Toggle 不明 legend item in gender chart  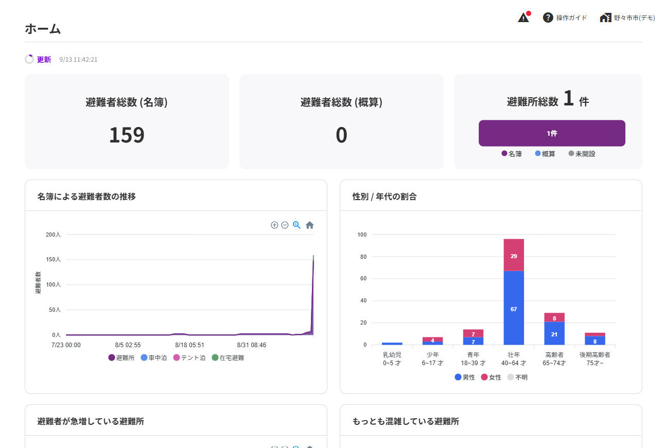pyautogui.click(x=517, y=377)
